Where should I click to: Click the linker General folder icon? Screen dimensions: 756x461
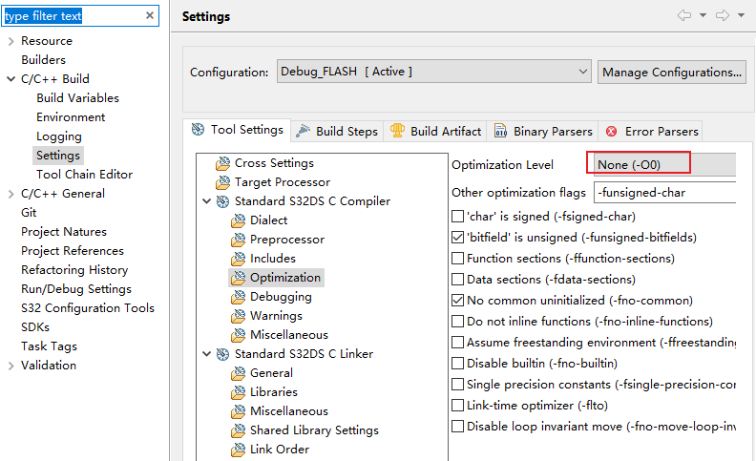239,373
